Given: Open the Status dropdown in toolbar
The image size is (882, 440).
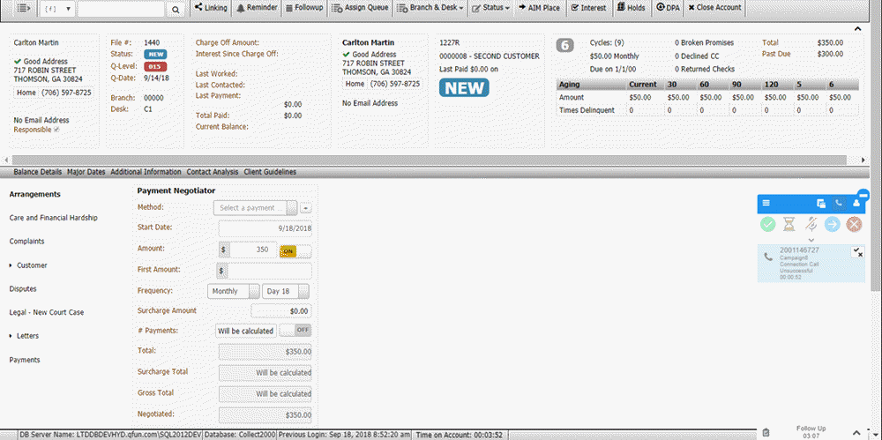Looking at the screenshot, I should click(x=492, y=8).
